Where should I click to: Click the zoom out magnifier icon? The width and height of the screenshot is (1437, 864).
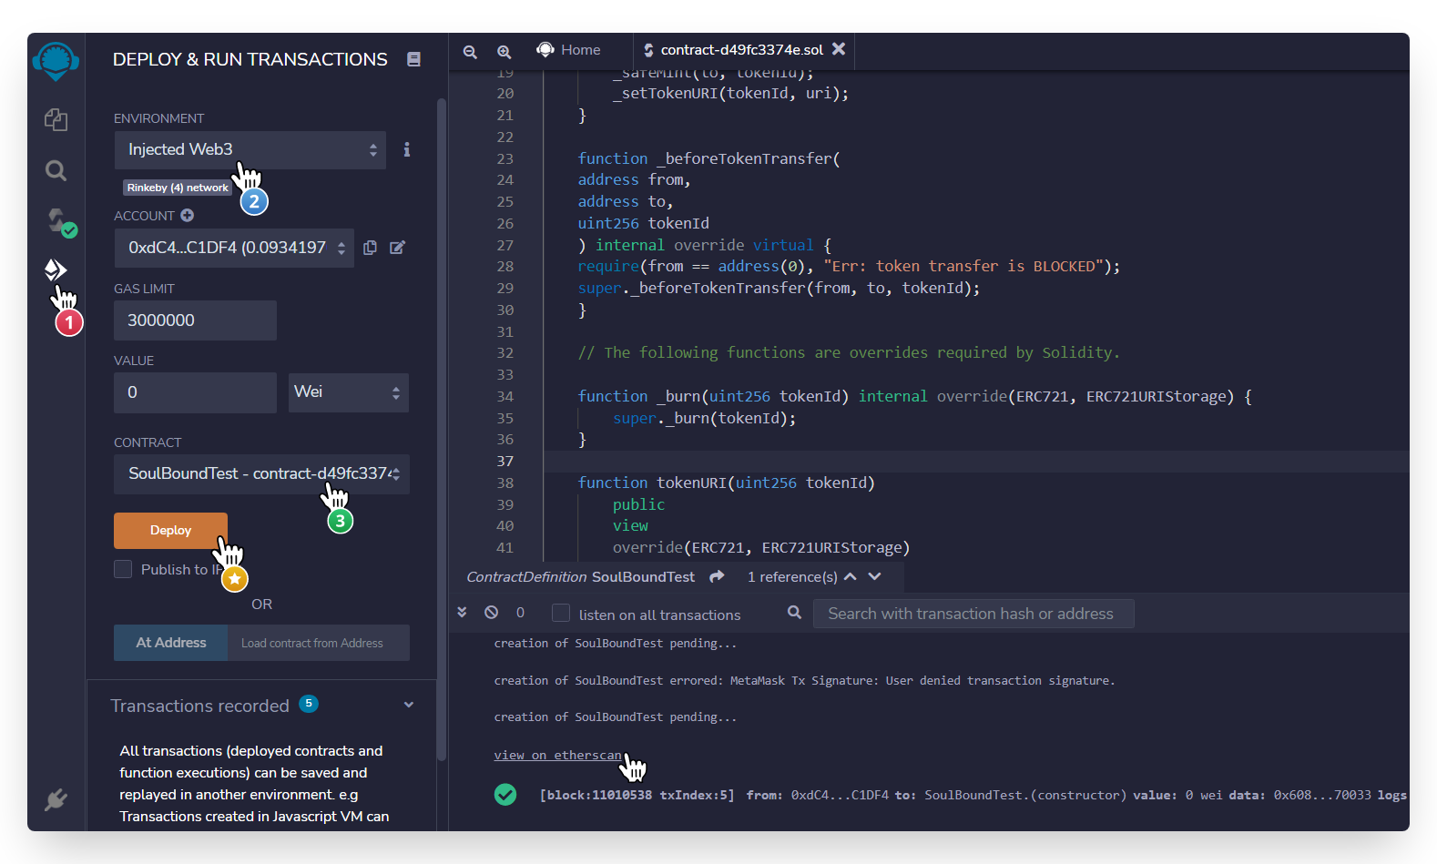(470, 52)
